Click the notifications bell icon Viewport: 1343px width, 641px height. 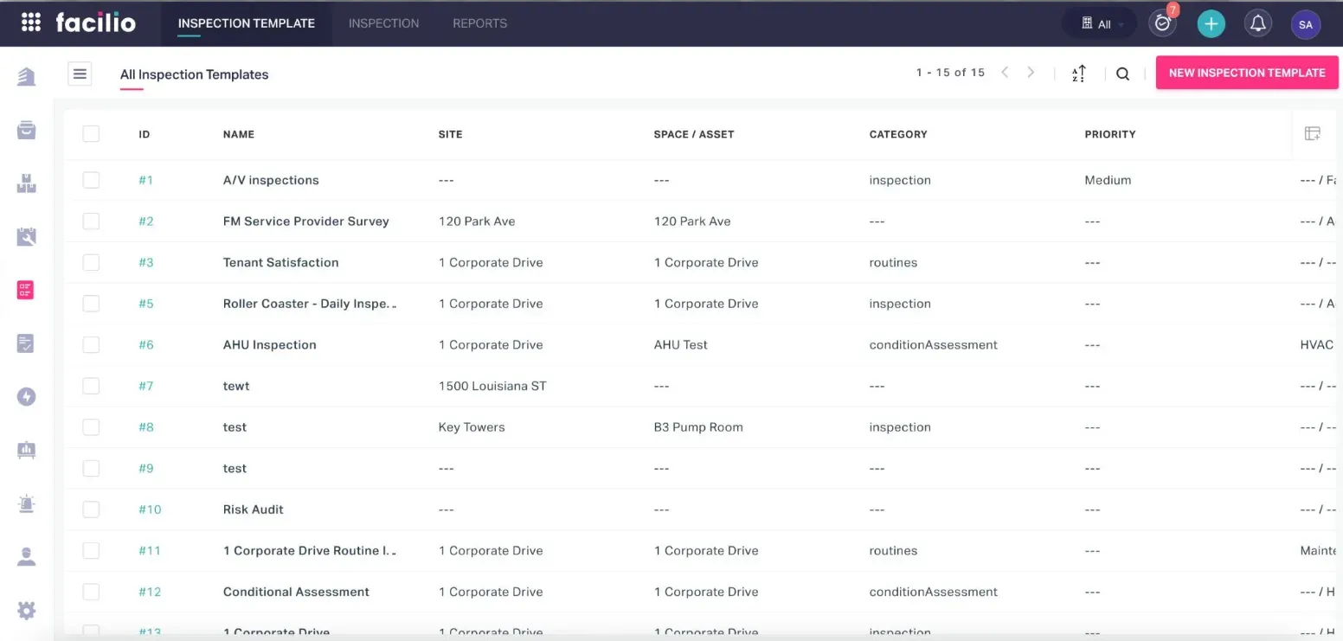pyautogui.click(x=1258, y=24)
